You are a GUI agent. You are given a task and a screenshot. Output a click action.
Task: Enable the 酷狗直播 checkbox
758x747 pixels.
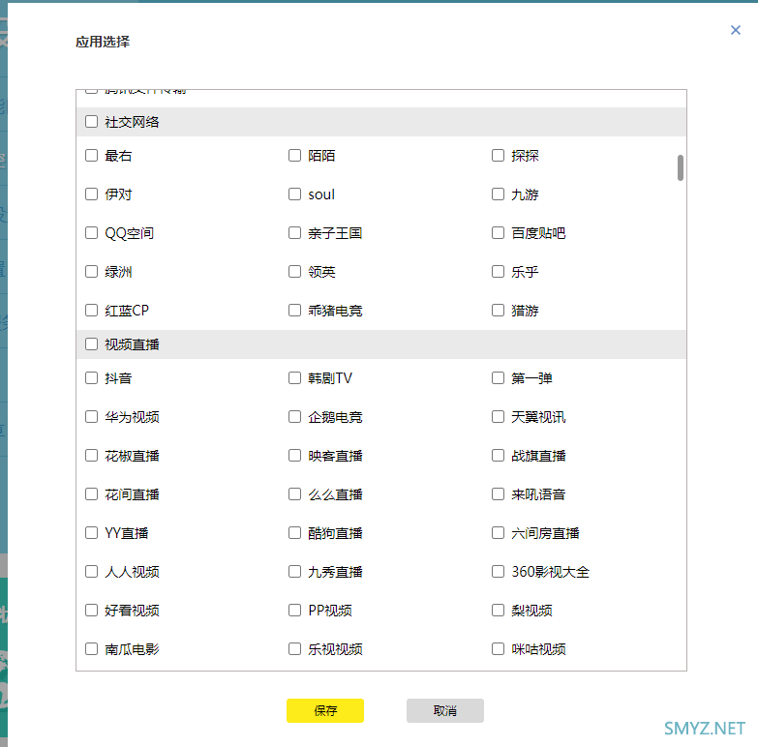click(294, 532)
